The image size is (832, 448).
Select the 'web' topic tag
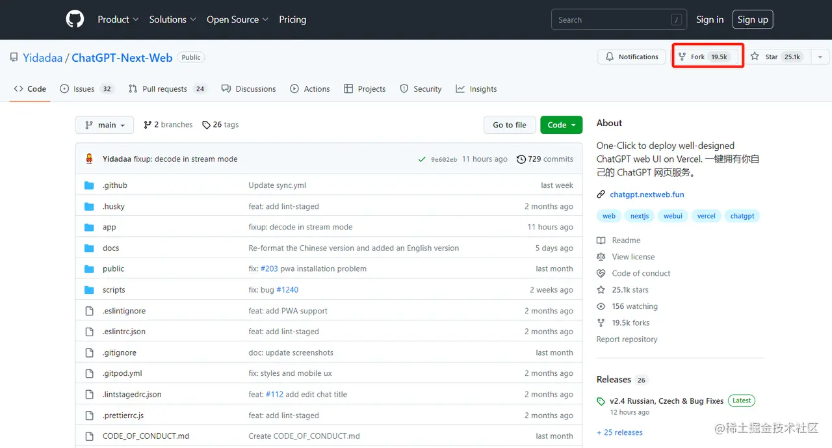point(609,216)
